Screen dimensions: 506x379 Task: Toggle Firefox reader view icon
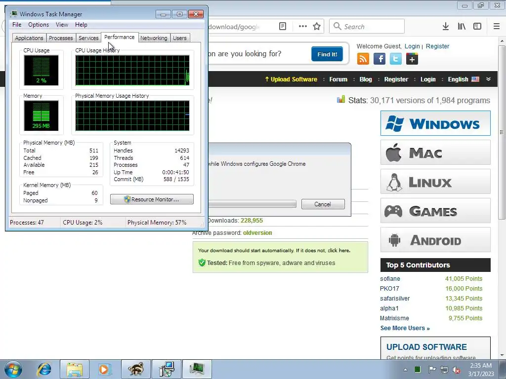point(282,27)
